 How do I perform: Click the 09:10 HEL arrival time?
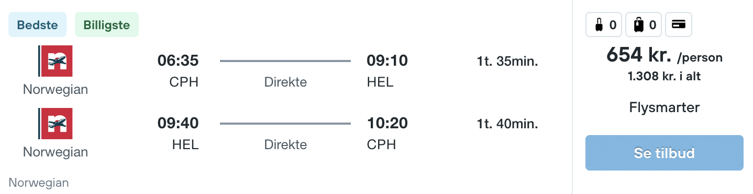pos(387,61)
